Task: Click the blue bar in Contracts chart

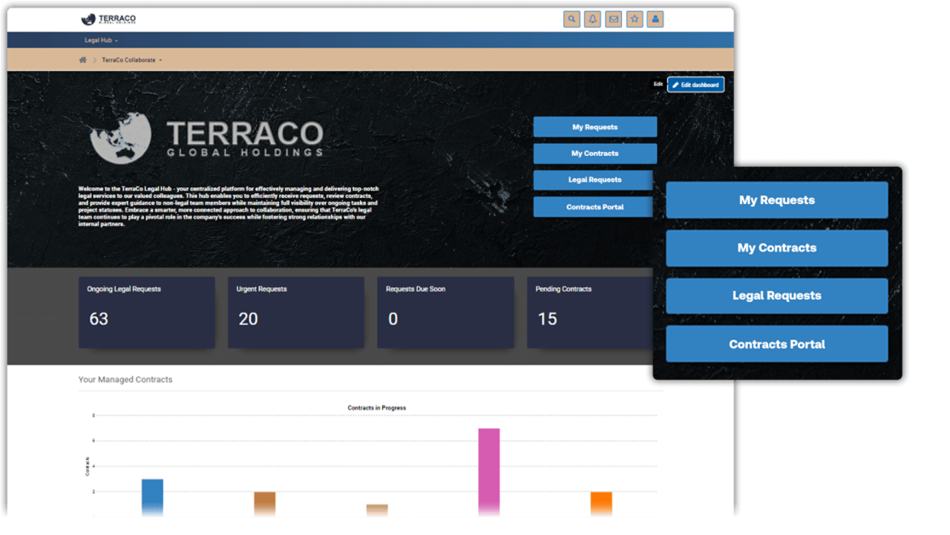Action: point(152,497)
